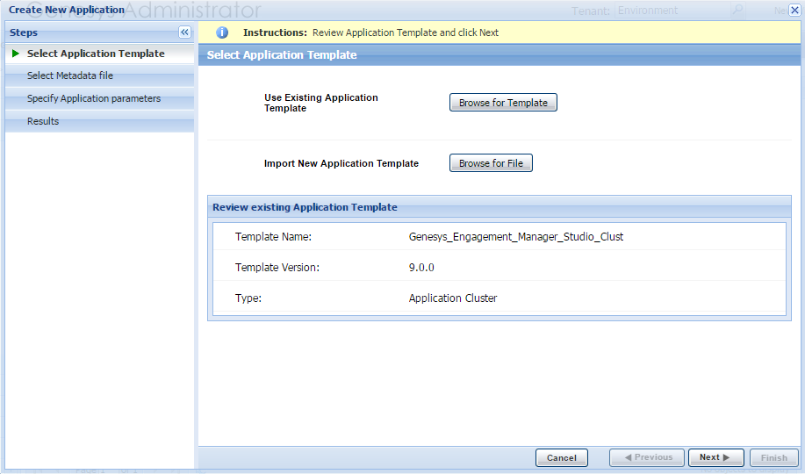Click the Application Cluster type value
This screenshot has width=805, height=474.
click(453, 298)
